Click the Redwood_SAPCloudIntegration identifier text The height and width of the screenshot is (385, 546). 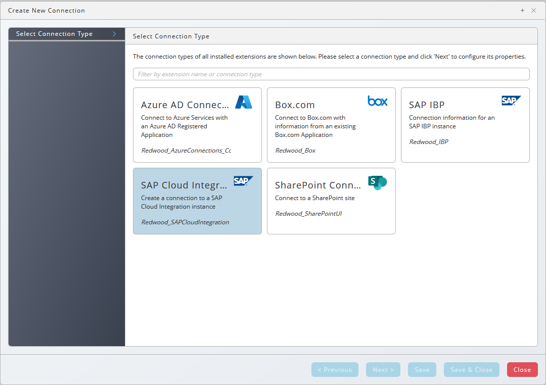click(185, 222)
